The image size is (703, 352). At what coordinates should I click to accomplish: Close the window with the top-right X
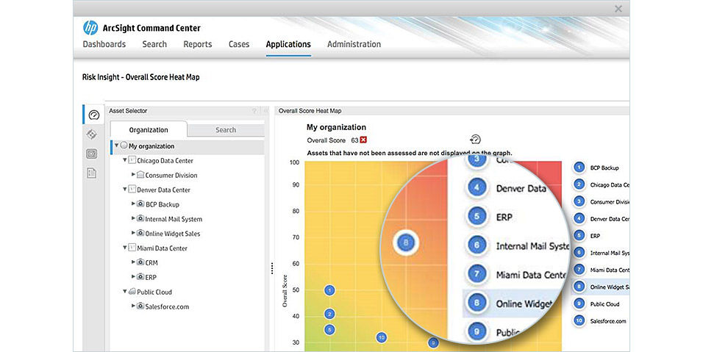tap(618, 9)
